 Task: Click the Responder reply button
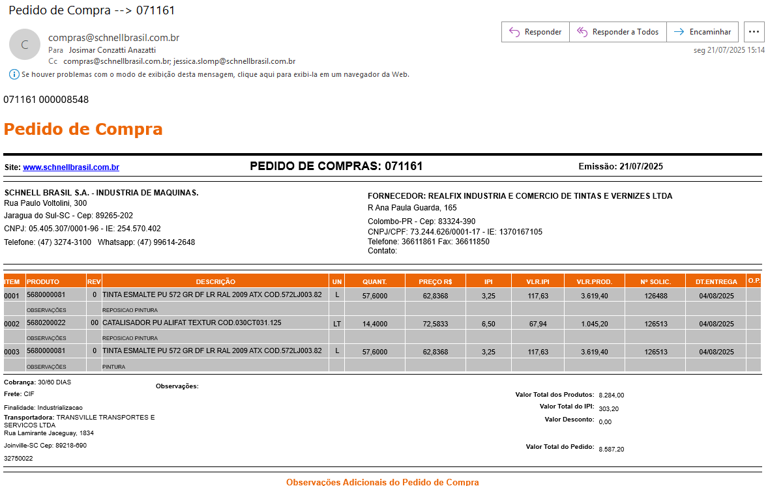pyautogui.click(x=535, y=32)
